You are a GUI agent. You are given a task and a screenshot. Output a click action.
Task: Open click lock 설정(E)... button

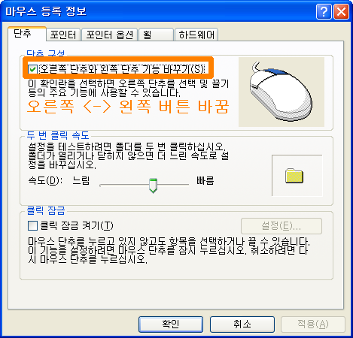[x=281, y=226]
